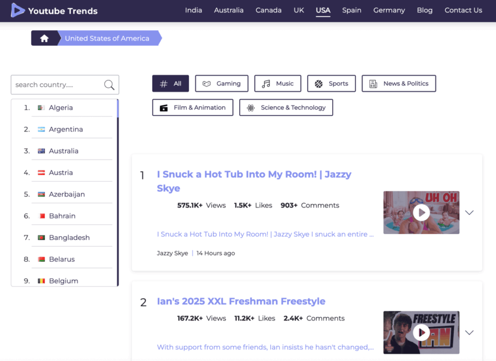
Task: Click Hot Tub video description snippet
Action: click(265, 234)
